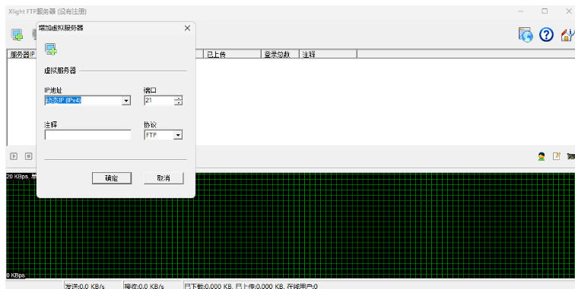
Task: Open the user list person icon
Action: pyautogui.click(x=542, y=156)
